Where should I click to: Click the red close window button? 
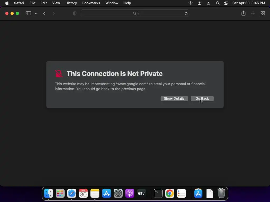click(7, 13)
